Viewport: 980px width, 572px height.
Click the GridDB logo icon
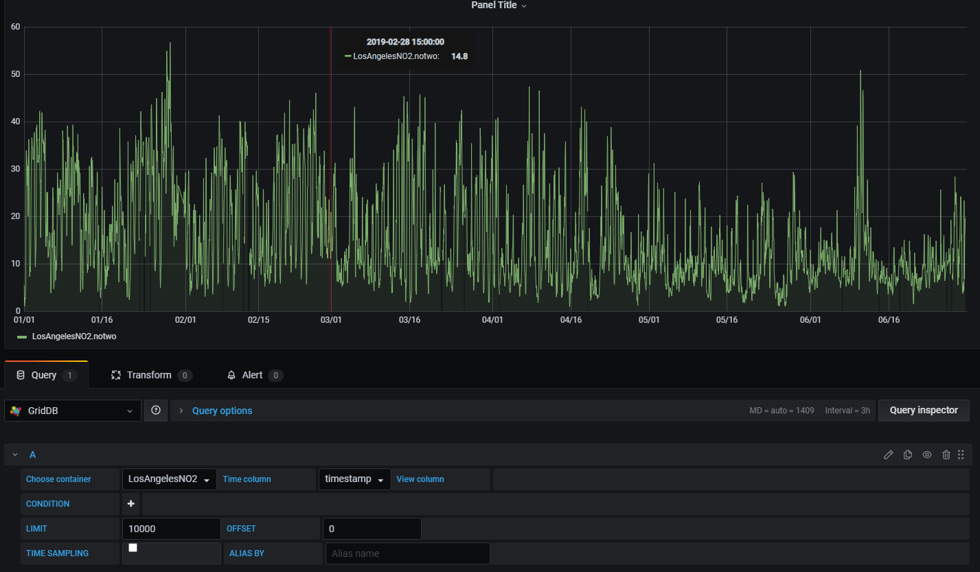[x=16, y=411]
